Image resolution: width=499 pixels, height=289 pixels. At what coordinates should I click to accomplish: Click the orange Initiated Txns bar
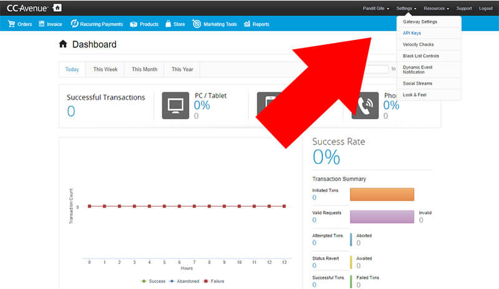(382, 194)
